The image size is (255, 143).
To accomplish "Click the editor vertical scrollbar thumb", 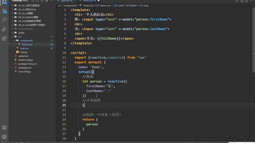I will coord(254,40).
